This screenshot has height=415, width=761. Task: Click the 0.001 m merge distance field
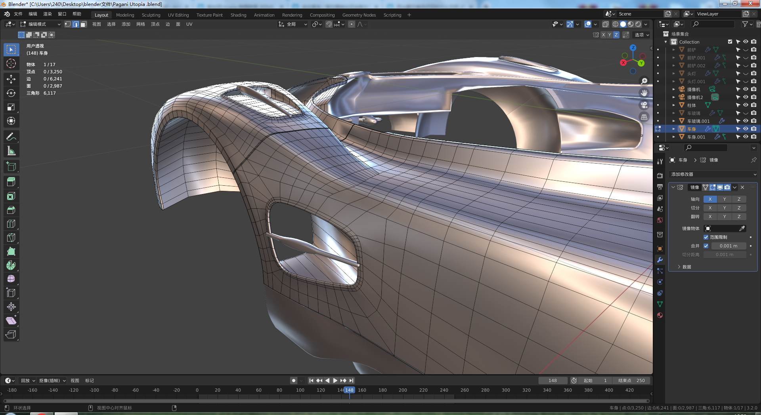click(x=728, y=246)
